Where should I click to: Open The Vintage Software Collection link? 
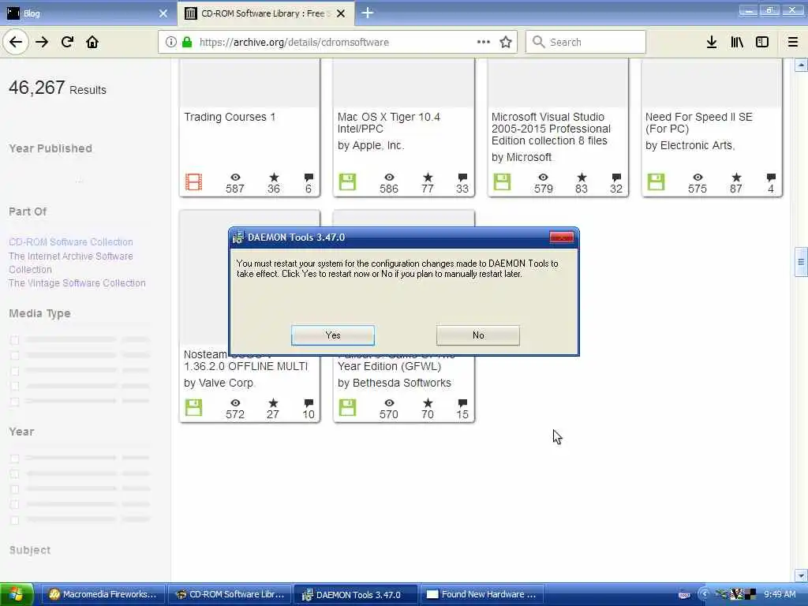point(77,283)
